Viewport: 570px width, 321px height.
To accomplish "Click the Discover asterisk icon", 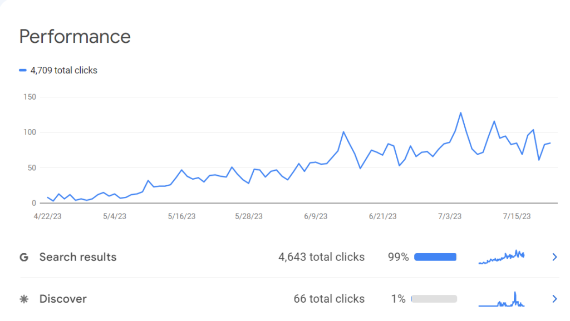I will [x=24, y=299].
